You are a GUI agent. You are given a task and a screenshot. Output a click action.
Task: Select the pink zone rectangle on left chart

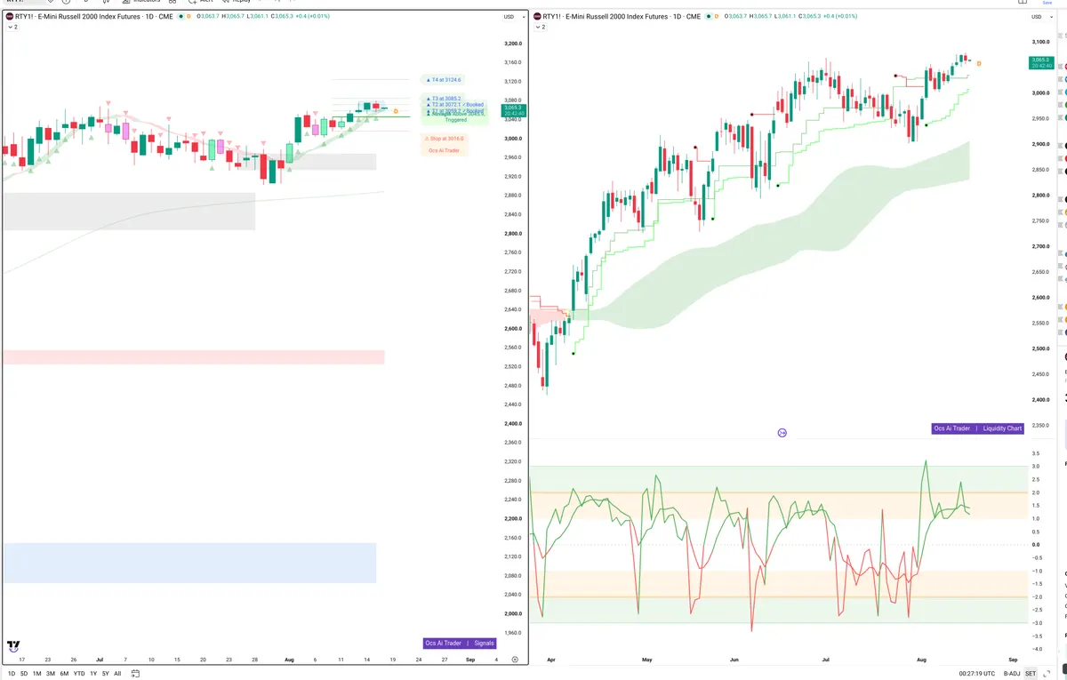(x=194, y=356)
